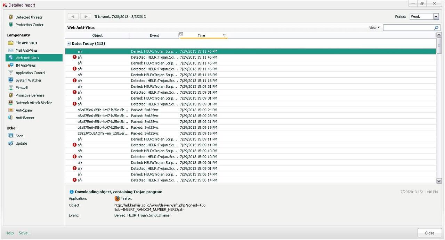Click the Scan magnifier icon
Image resolution: width=445 pixels, height=240 pixels.
click(x=11, y=136)
